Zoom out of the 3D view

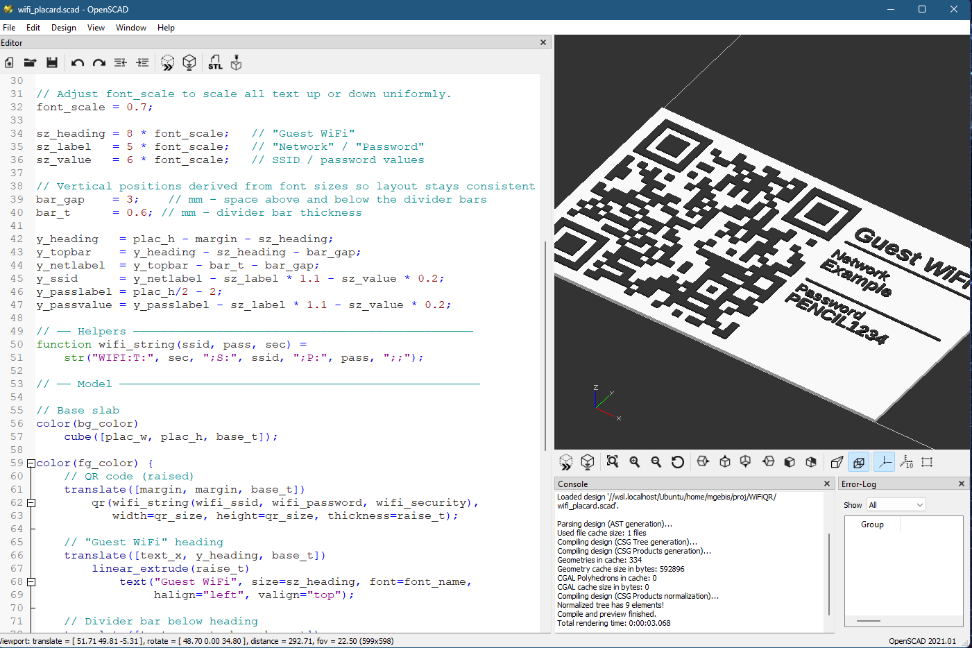[656, 461]
